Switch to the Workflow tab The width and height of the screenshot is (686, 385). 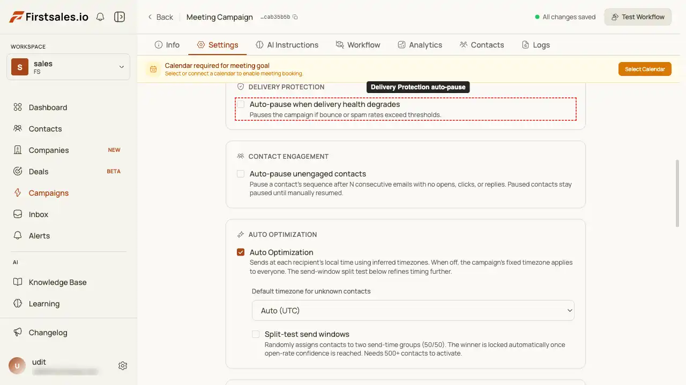(358, 45)
